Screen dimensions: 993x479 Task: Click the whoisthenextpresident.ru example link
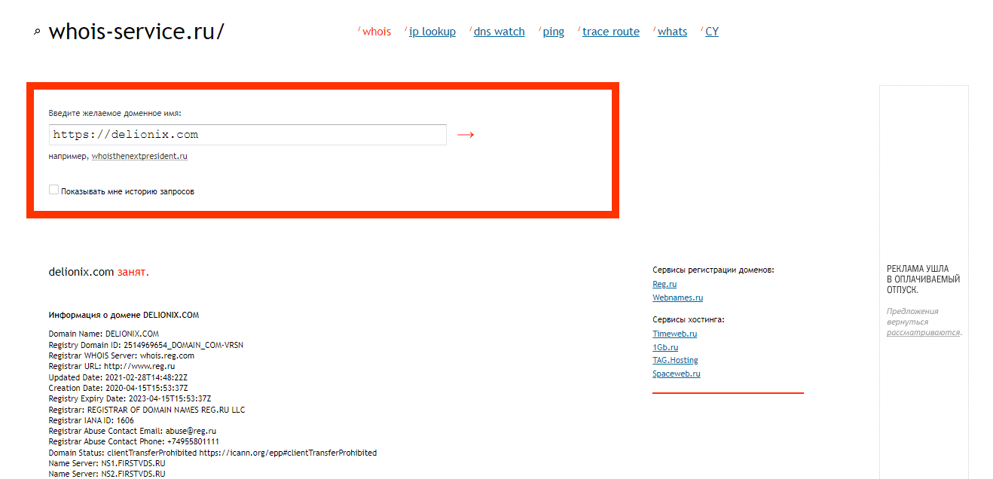pyautogui.click(x=139, y=157)
